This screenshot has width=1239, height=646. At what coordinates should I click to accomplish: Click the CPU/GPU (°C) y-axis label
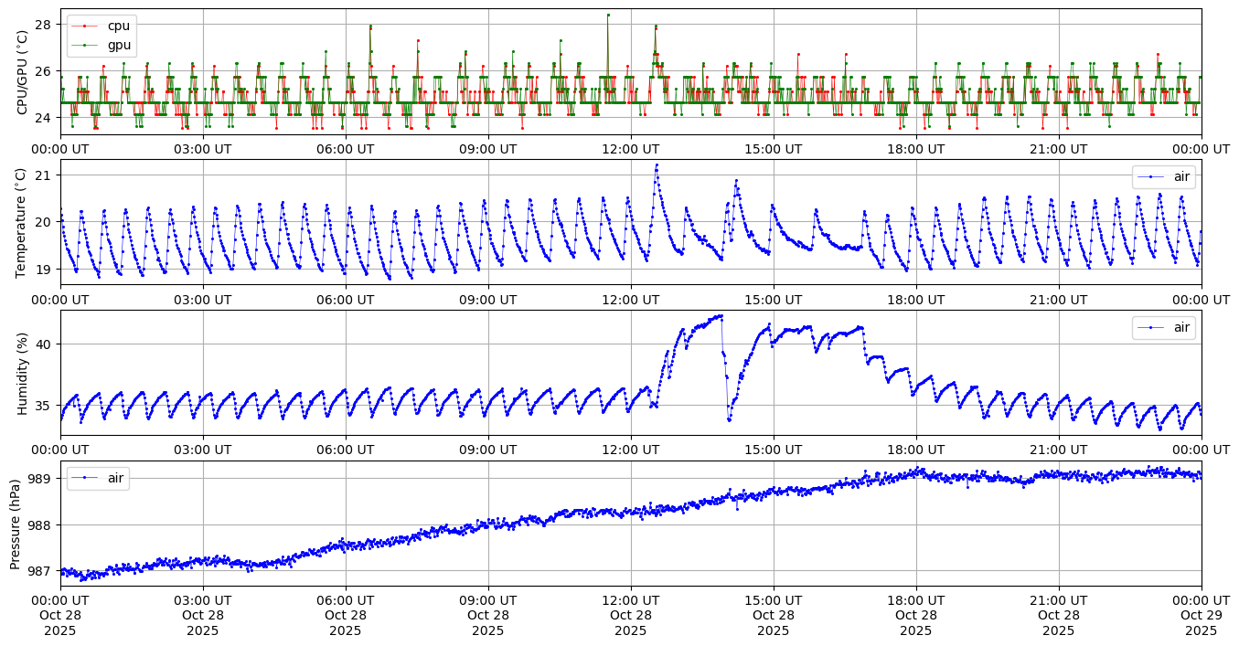point(23,71)
